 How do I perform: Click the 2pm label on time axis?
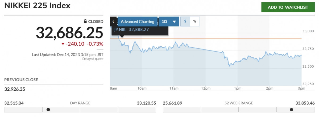[x=270, y=88]
